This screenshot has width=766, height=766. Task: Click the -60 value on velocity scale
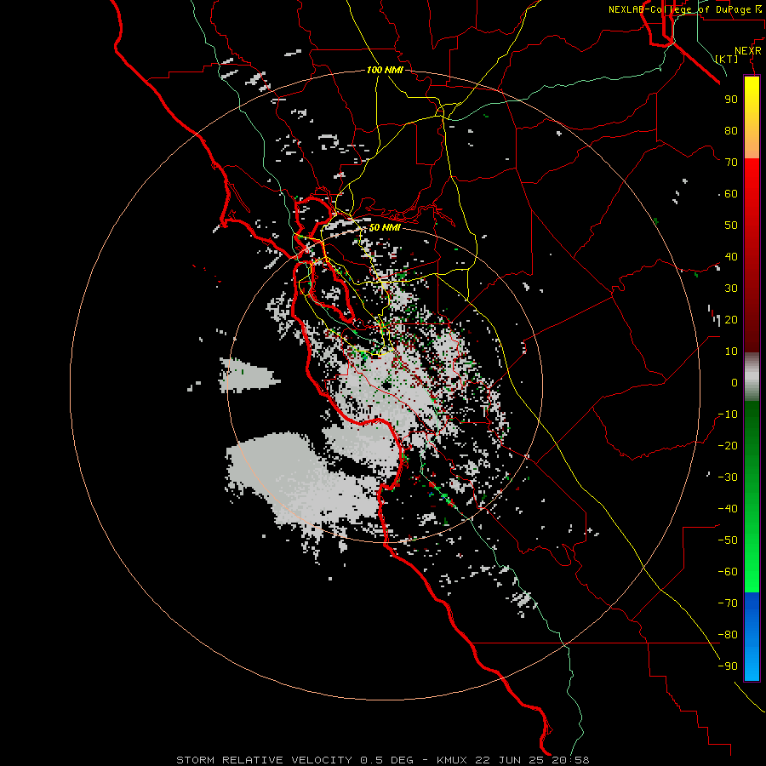tap(728, 572)
